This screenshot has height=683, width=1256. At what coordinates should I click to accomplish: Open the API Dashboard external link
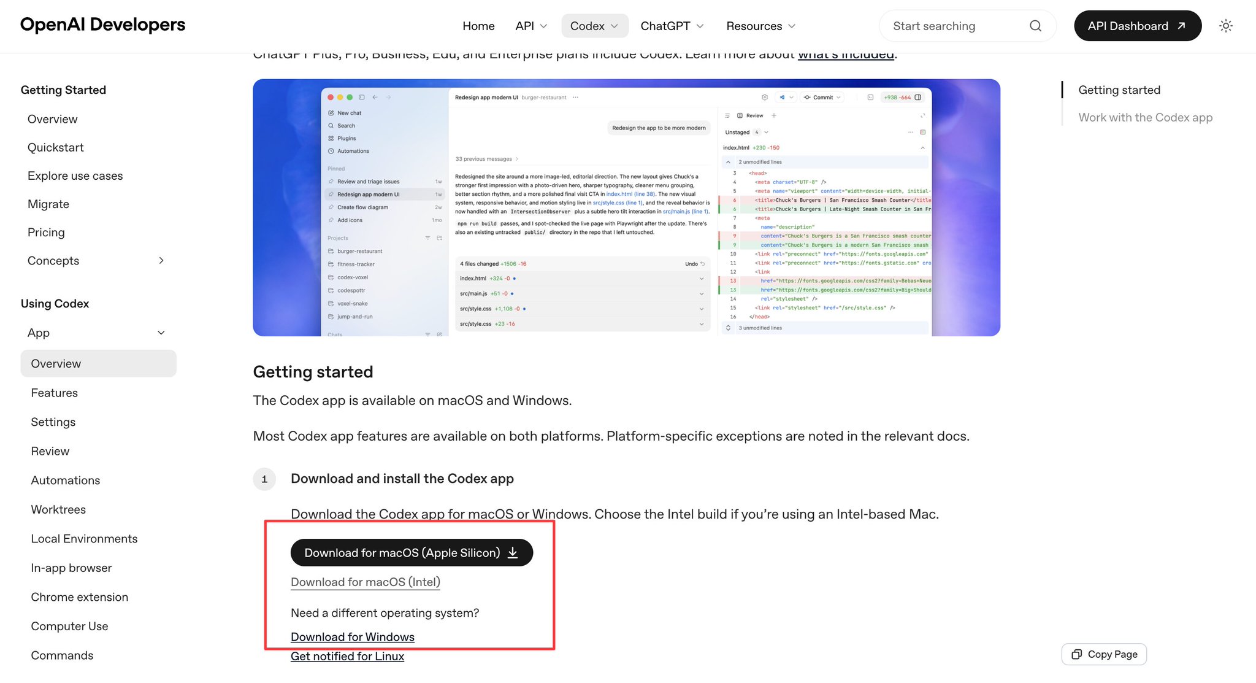click(1137, 26)
